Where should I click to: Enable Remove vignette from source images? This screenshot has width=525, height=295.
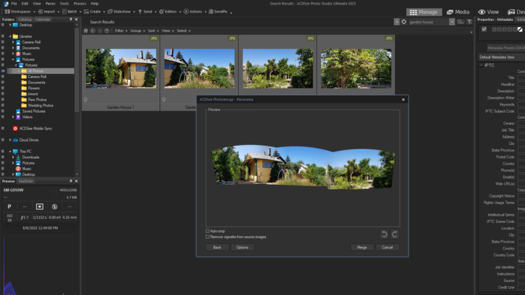pyautogui.click(x=207, y=237)
